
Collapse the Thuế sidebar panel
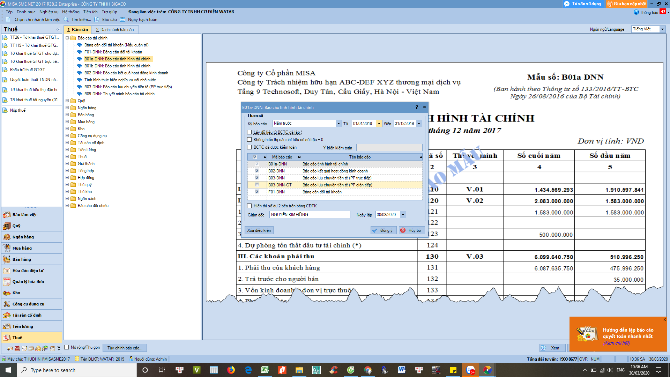click(58, 30)
